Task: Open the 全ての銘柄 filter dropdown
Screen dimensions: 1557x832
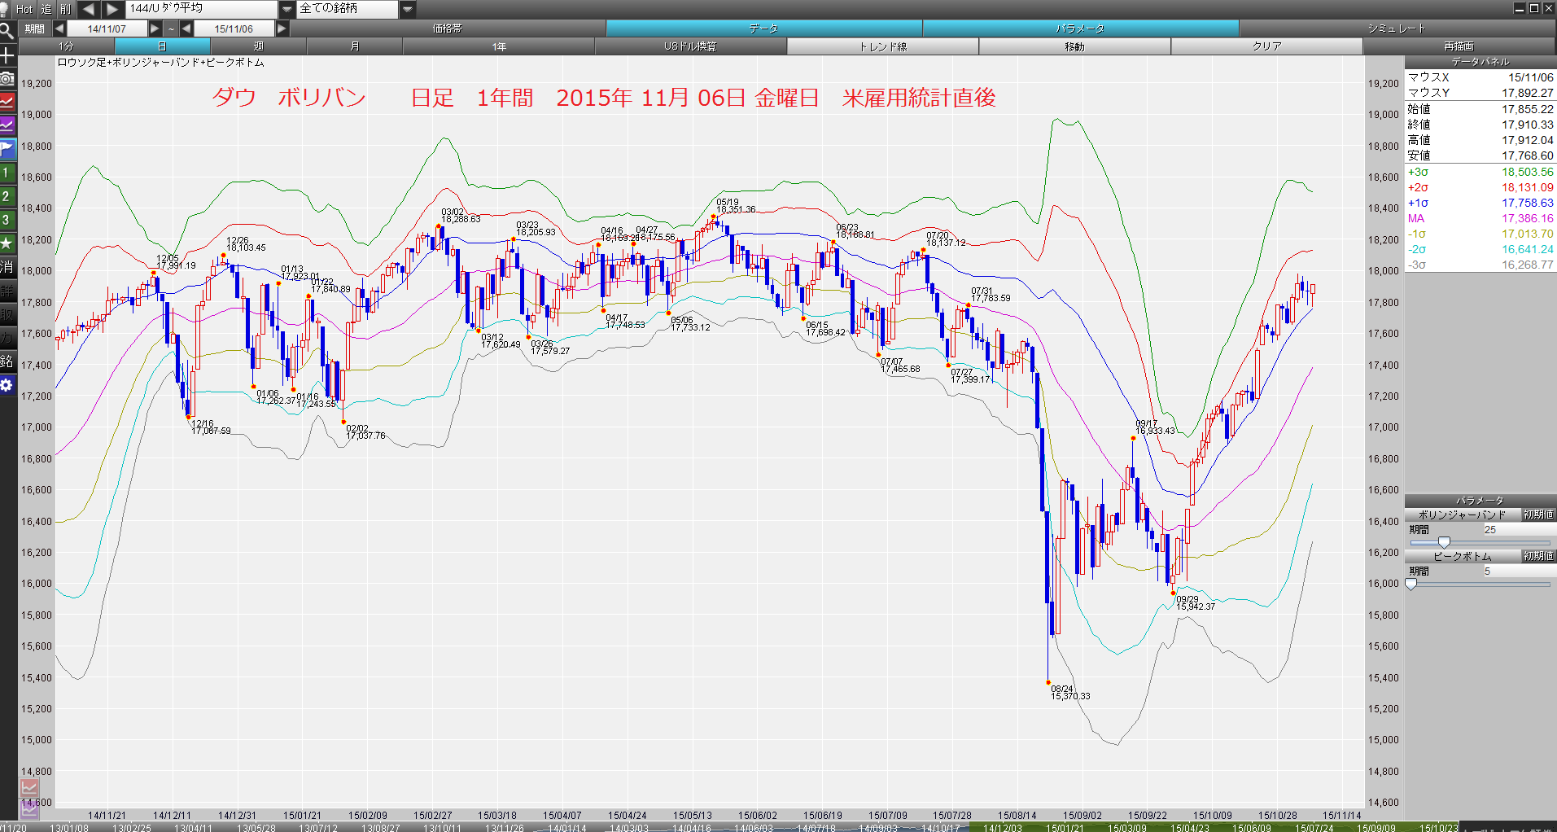Action: (408, 9)
